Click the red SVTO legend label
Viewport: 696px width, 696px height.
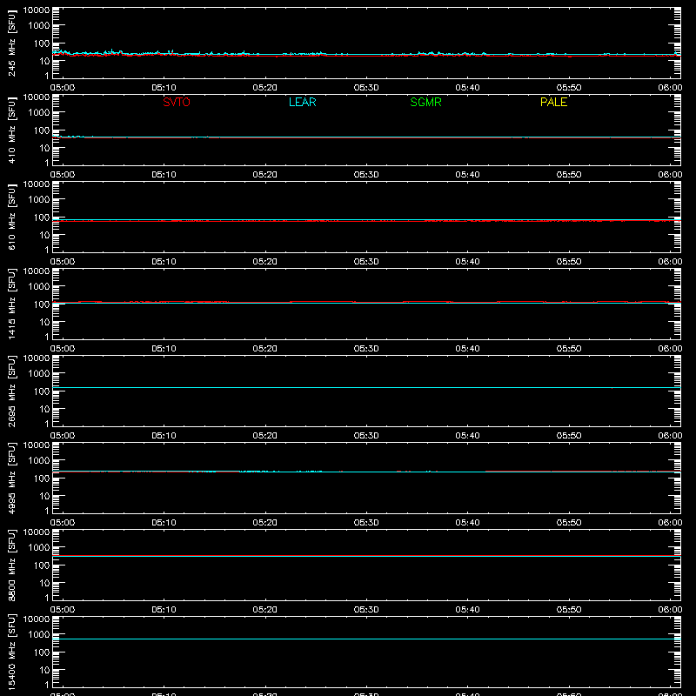pos(177,102)
